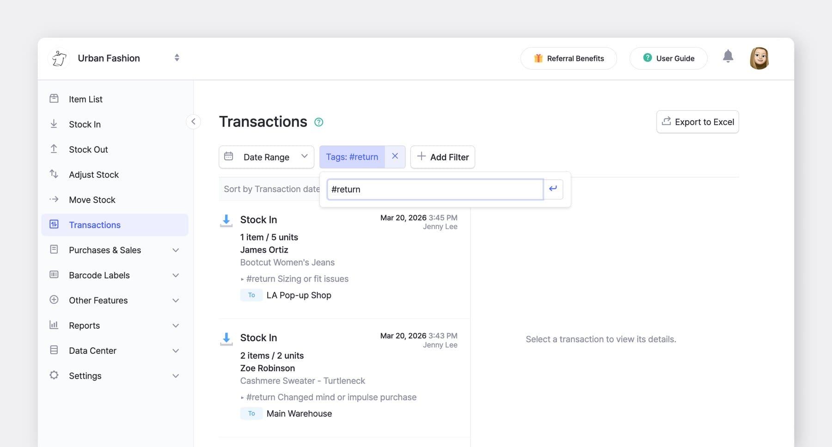Remove the Tags #return filter

click(395, 157)
